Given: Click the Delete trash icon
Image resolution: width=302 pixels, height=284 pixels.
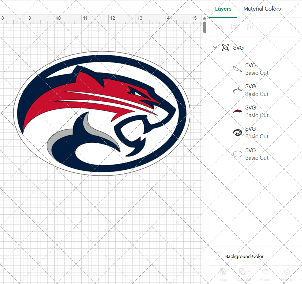Looking at the screenshot, I should tap(250, 27).
